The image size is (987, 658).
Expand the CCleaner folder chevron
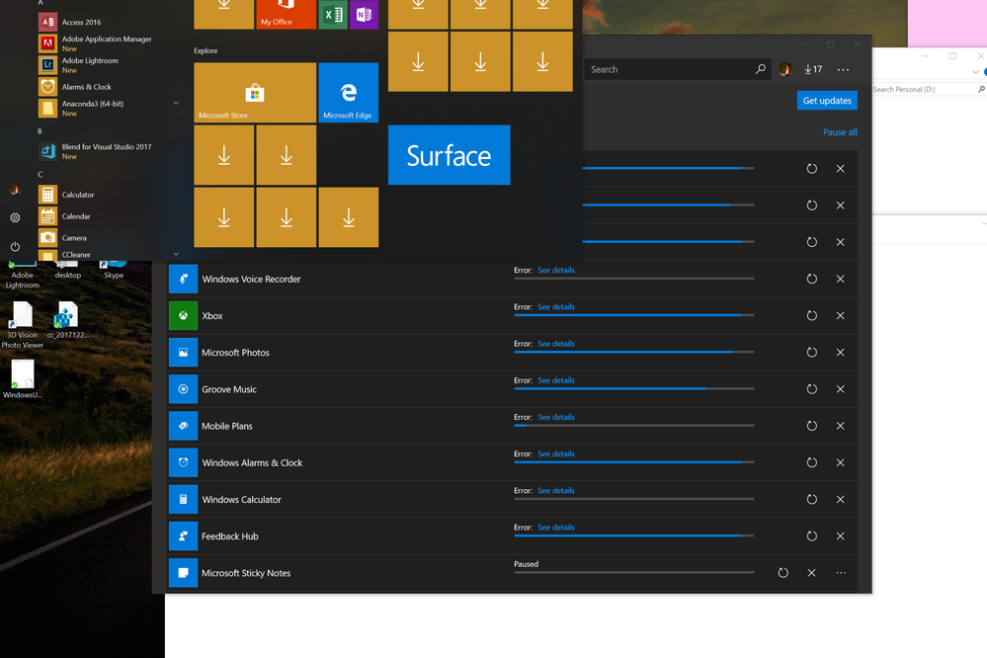pos(176,254)
